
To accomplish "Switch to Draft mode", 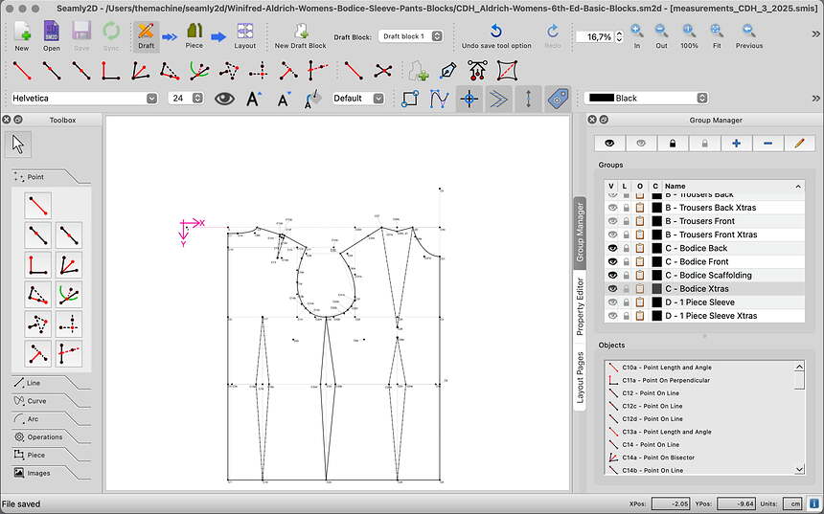I will click(x=146, y=35).
